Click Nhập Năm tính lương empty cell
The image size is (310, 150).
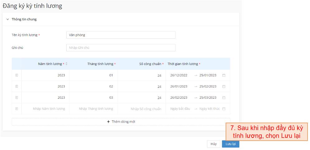point(49,109)
